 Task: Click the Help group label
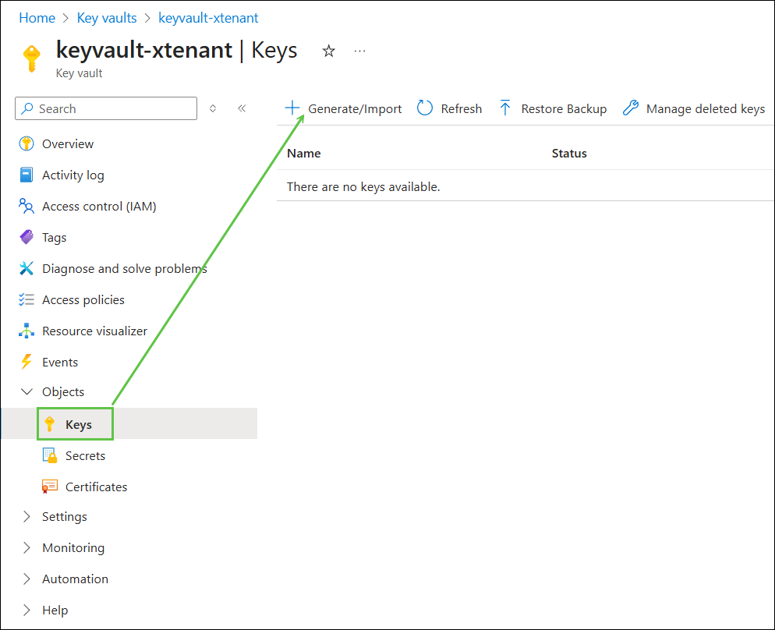[55, 611]
